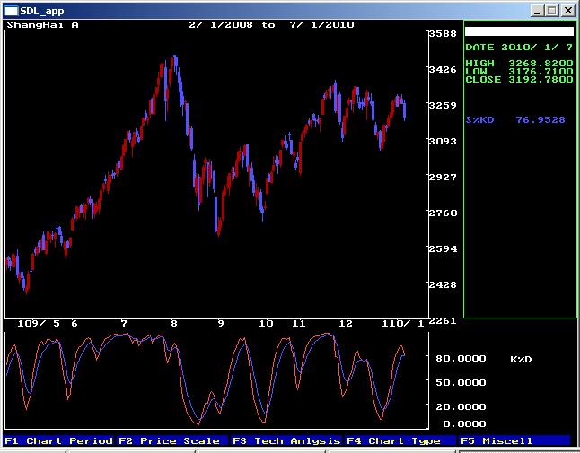Click month 12 on the time axis

pyautogui.click(x=346, y=324)
